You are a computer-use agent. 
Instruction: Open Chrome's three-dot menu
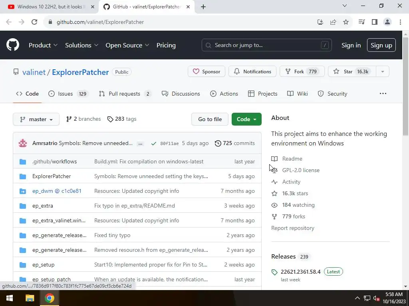tap(400, 22)
